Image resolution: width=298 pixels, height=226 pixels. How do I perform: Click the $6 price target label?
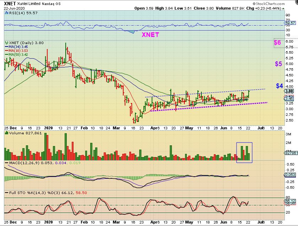(277, 42)
